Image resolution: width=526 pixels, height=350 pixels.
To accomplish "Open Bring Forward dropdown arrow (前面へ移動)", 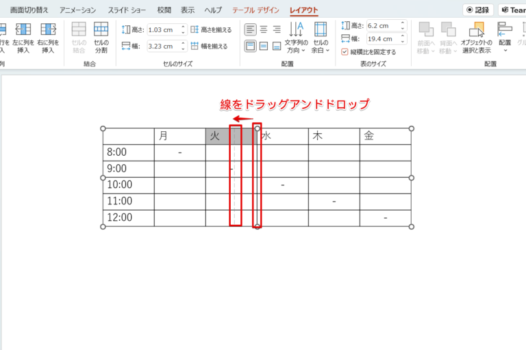I will (x=433, y=51).
